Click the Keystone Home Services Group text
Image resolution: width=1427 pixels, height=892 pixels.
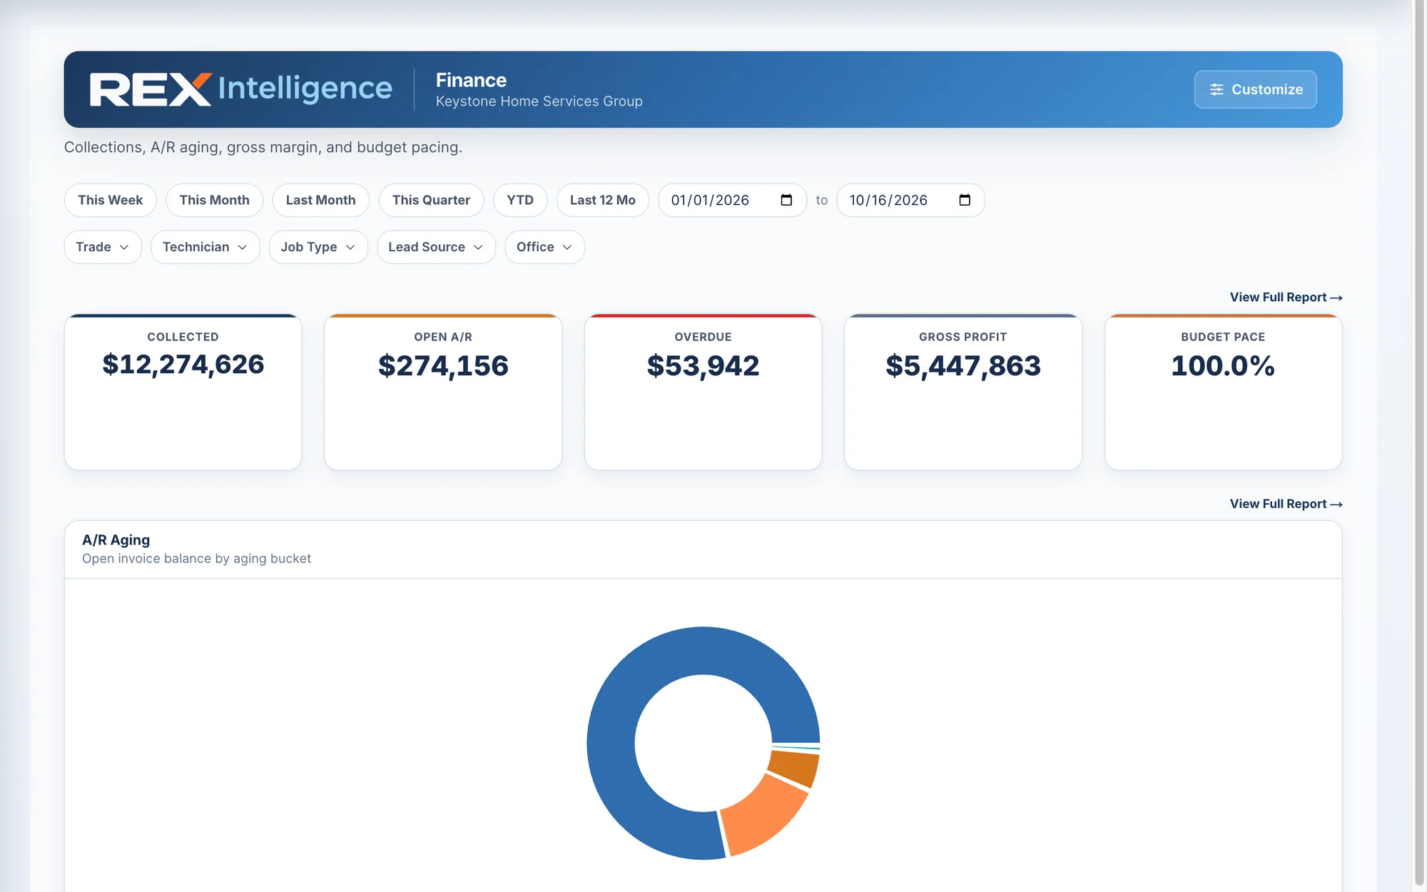coord(539,101)
